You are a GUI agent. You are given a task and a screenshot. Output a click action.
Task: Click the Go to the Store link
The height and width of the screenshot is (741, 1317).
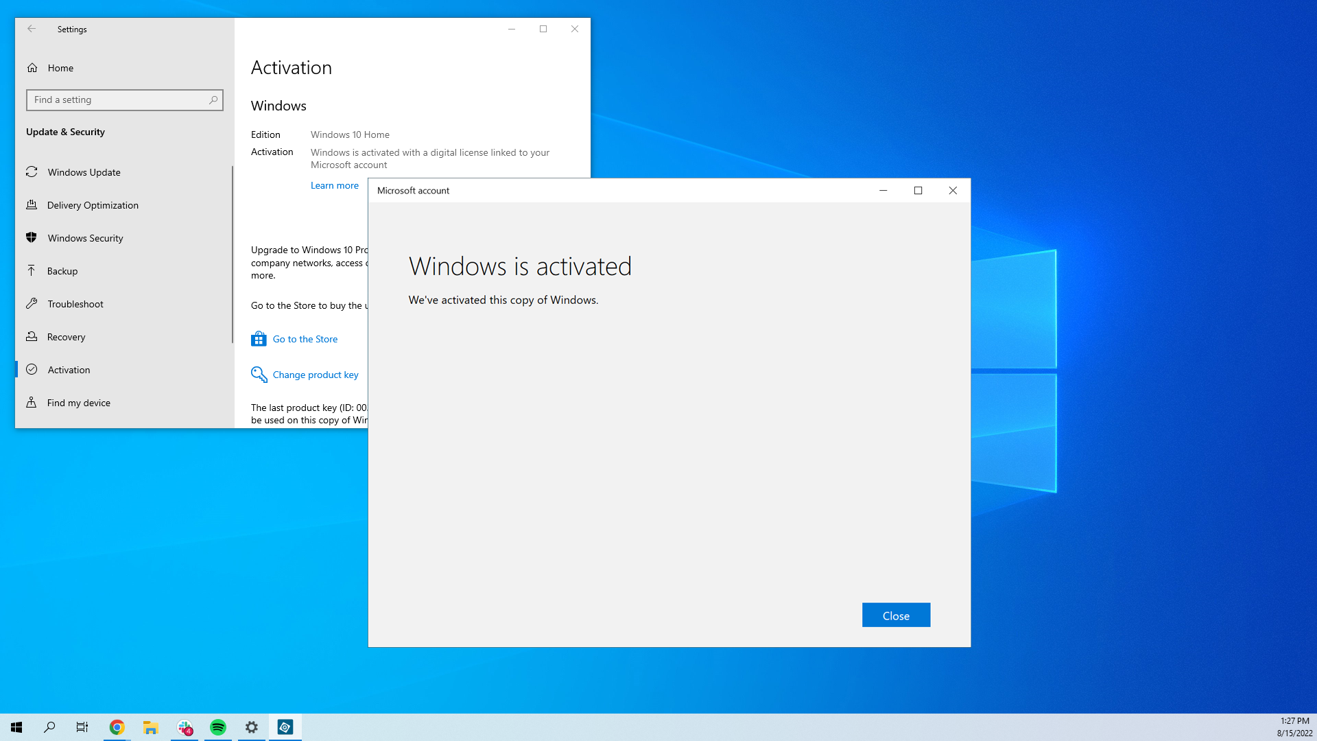[305, 338]
